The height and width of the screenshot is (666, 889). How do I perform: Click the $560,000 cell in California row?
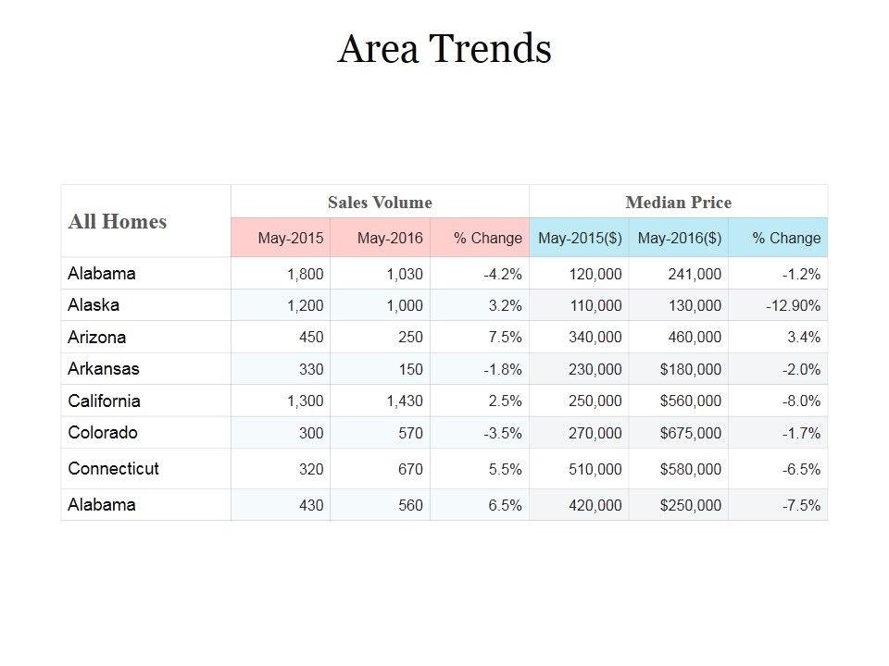click(679, 401)
